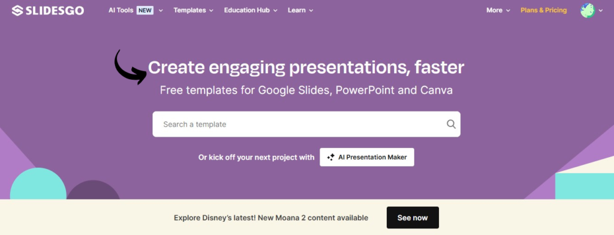614x235 pixels.
Task: Open the Templates menu
Action: pos(189,11)
